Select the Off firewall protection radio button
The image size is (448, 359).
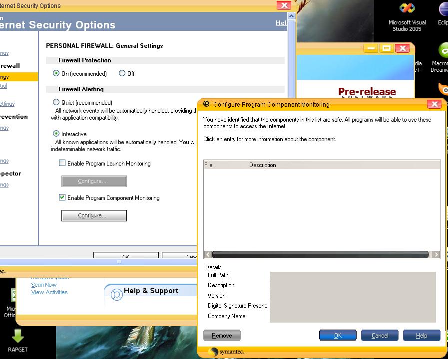[x=122, y=73]
